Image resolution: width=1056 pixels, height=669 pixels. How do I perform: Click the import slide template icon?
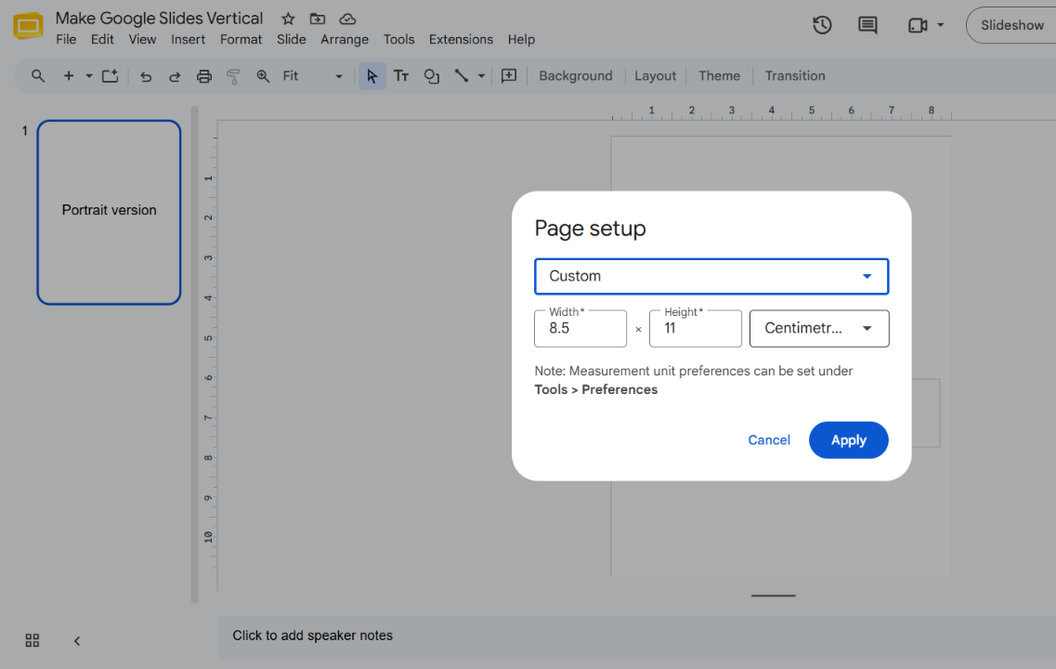point(110,76)
